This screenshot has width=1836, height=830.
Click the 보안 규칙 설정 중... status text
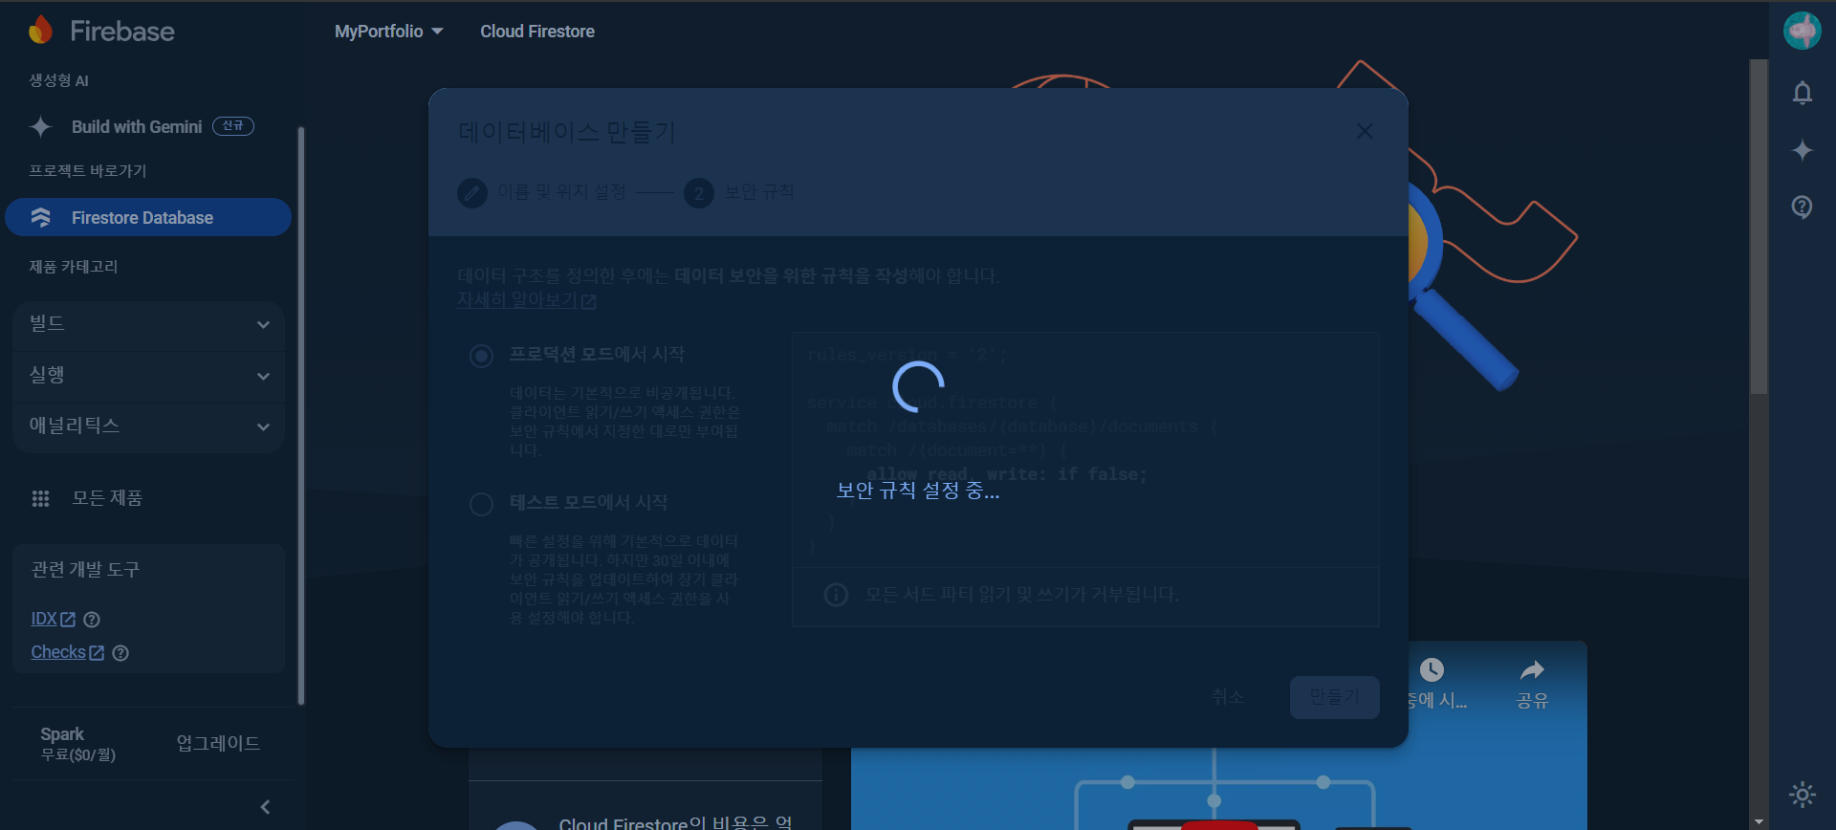pyautogui.click(x=918, y=491)
